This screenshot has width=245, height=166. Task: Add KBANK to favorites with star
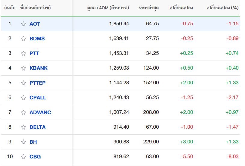pos(23,68)
